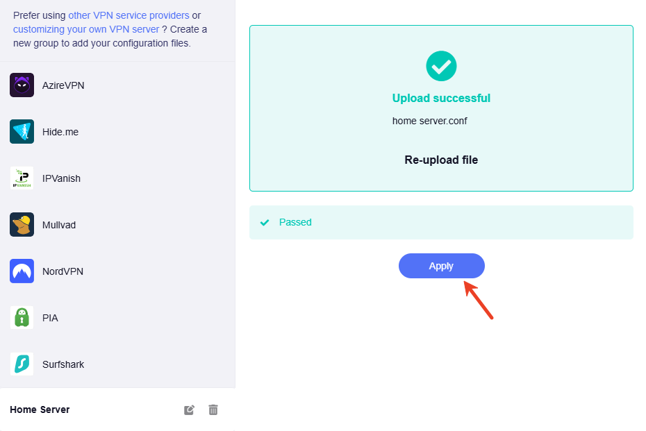Pick the Surfshark logo icon

(x=22, y=364)
